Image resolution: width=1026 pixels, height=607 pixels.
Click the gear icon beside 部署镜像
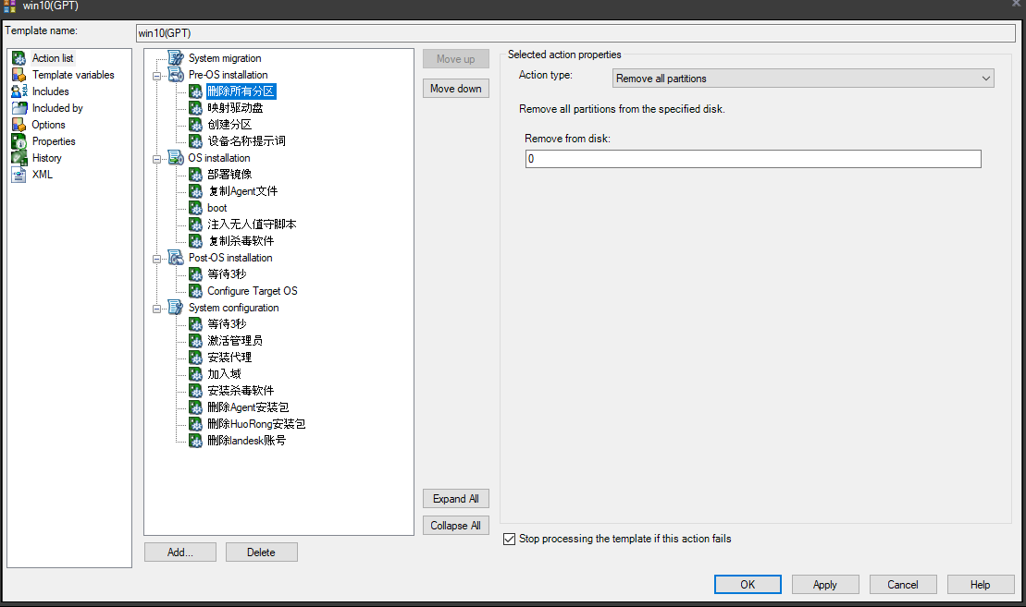point(195,175)
